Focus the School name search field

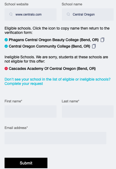(88, 15)
